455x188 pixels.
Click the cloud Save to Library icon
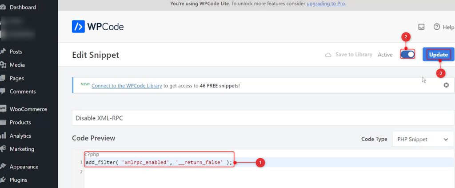(x=328, y=55)
